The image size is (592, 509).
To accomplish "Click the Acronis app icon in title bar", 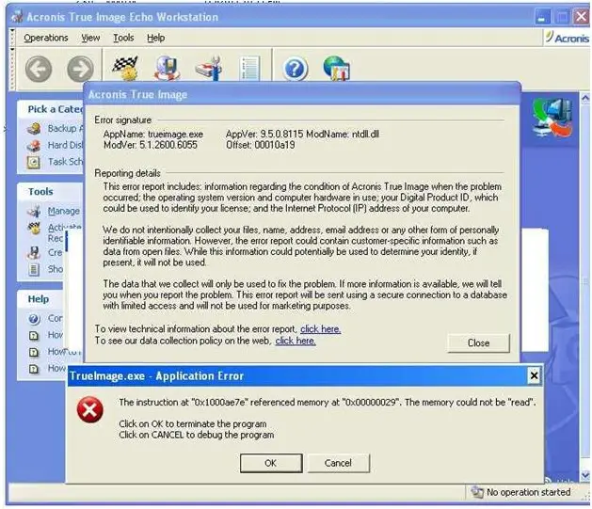I will pos(17,17).
